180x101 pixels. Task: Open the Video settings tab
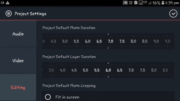18,61
